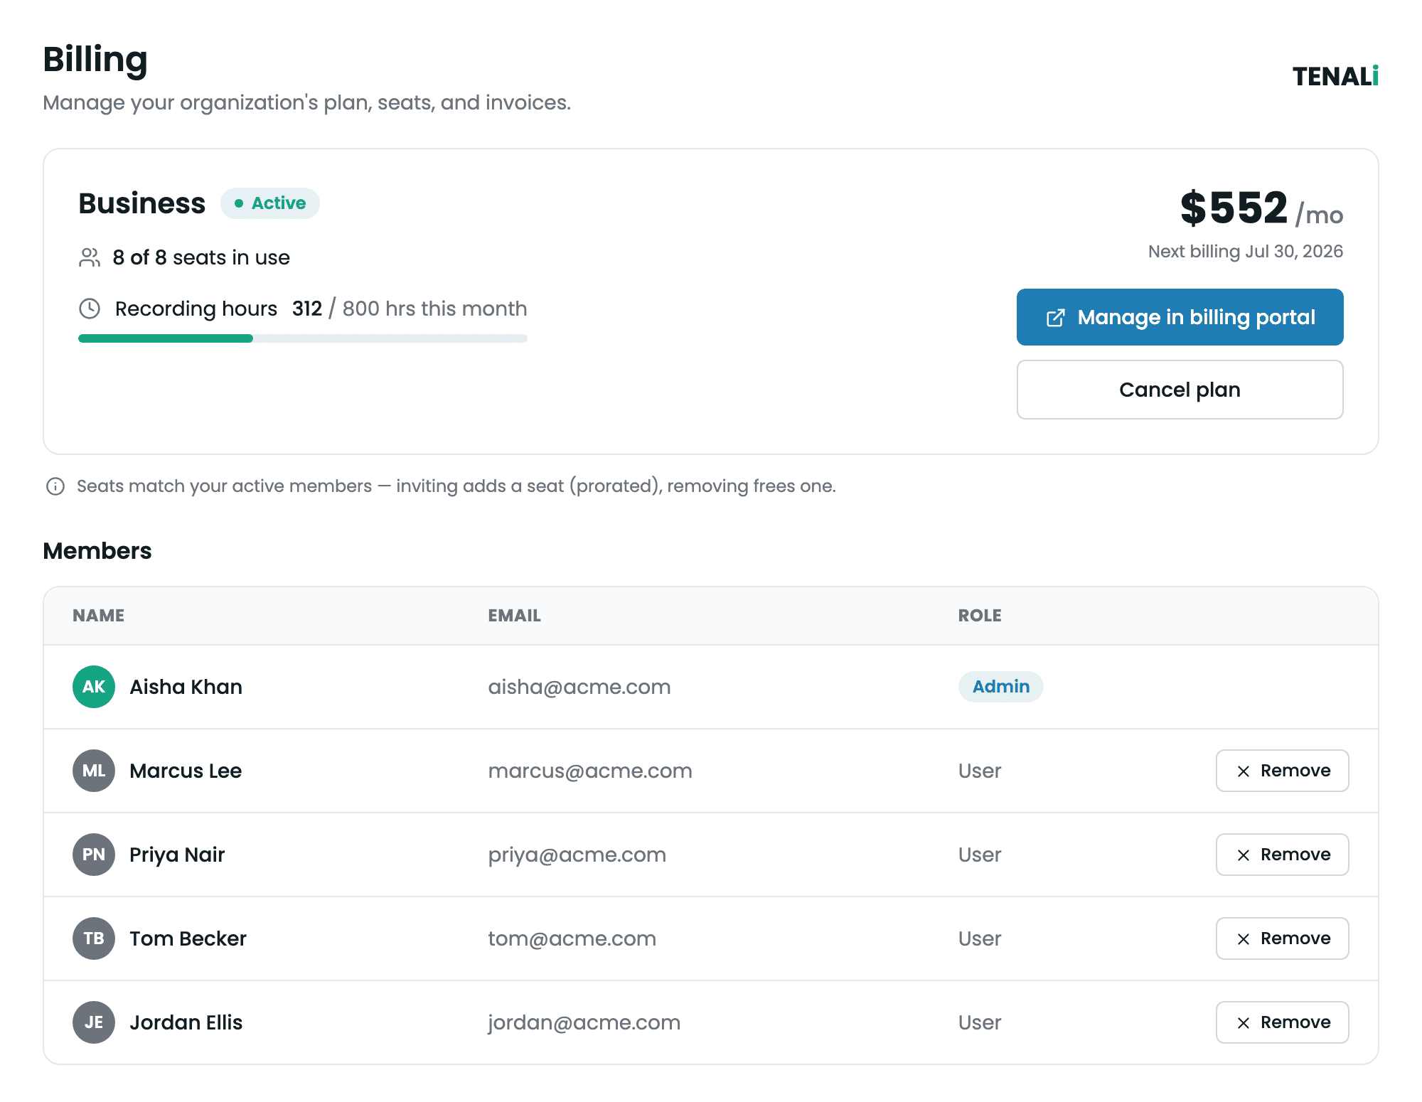Click the info icon beside seats note
Image resolution: width=1422 pixels, height=1102 pixels.
pos(55,486)
